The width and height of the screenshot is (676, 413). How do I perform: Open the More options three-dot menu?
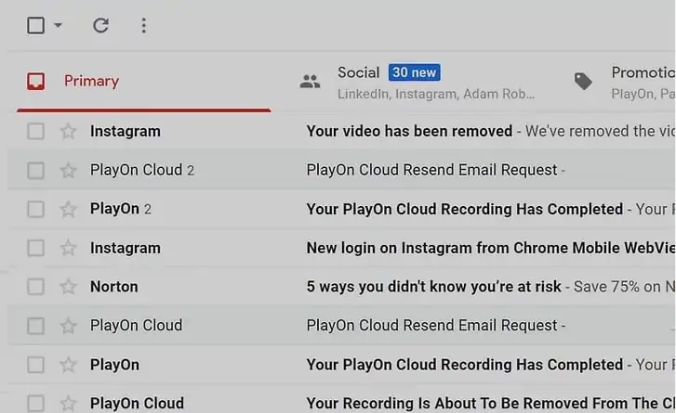click(143, 25)
